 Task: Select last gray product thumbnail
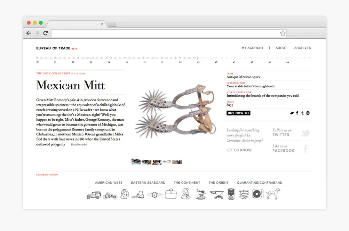pyautogui.click(x=177, y=162)
